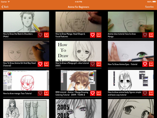157x118 pixels.
Task: Open the Neck & Shoulders video thumbnail
Action: tap(26, 22)
